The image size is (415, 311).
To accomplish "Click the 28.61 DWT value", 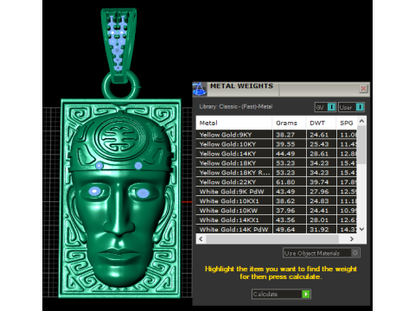I will [x=319, y=154].
